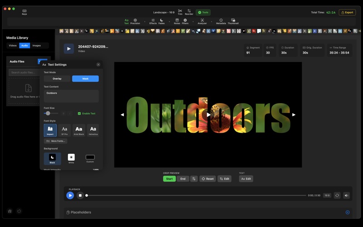Open More Fonts list
This screenshot has height=227, width=363.
pos(55,141)
